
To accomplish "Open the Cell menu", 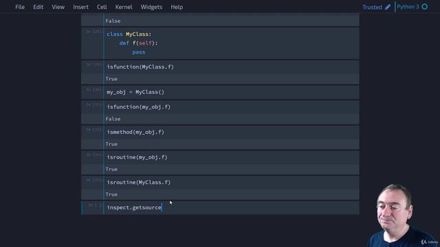I will [x=102, y=7].
